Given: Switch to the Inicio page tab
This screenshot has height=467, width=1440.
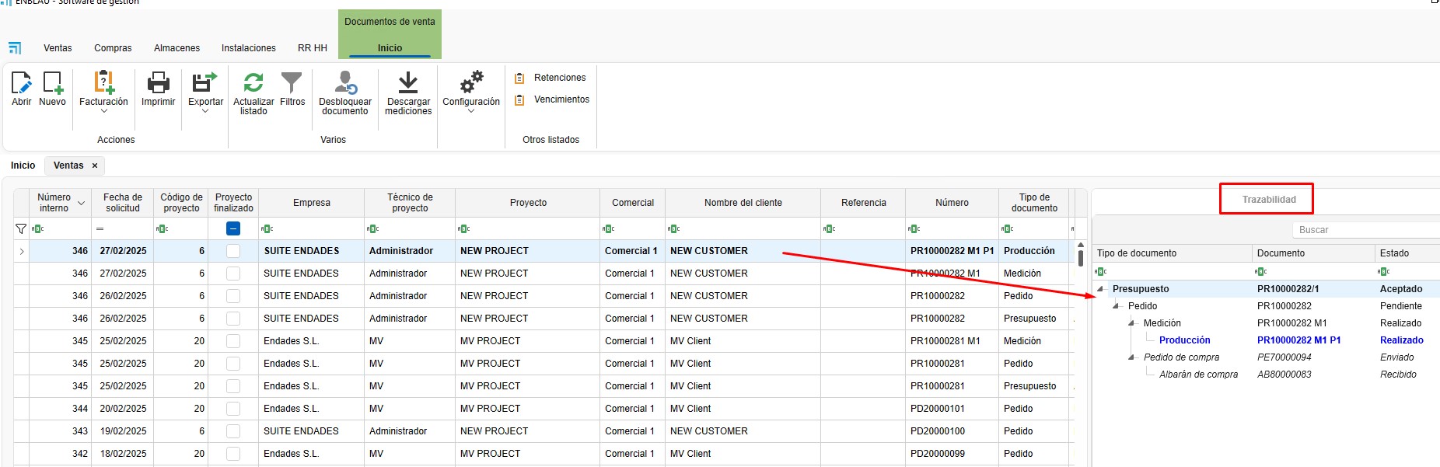Looking at the screenshot, I should 23,166.
